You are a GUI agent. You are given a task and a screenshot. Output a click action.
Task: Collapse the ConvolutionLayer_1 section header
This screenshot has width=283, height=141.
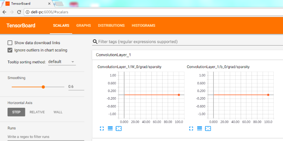(x=187, y=55)
